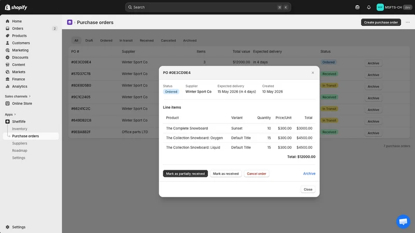415x233 pixels.
Task: Click Total: $12000.00 in dialog
Action: 301,157
